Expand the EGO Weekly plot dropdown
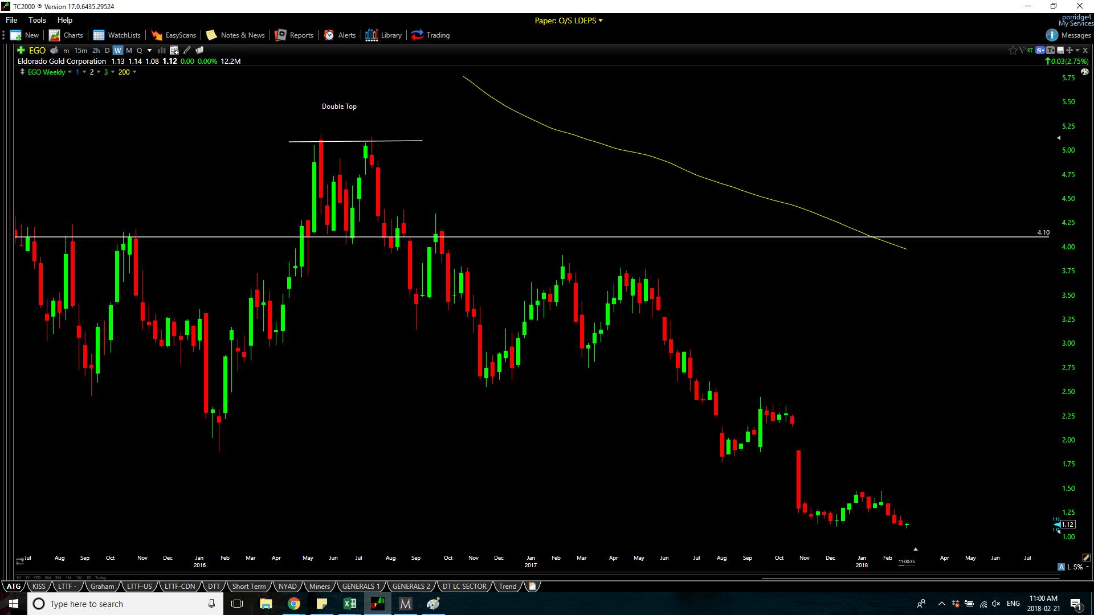Viewport: 1094px width, 615px height. pos(70,72)
